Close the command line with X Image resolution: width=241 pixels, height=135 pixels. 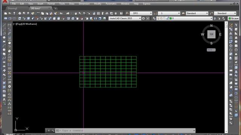coord(49,130)
